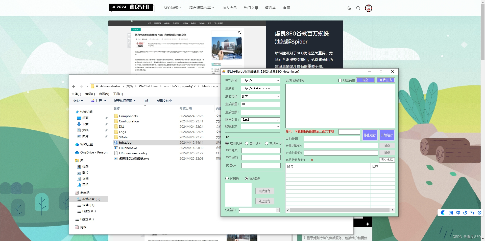Viewport: 485px width, 241px height.
Task: Click horizontal scrollbar of link table
Action: click(x=340, y=210)
